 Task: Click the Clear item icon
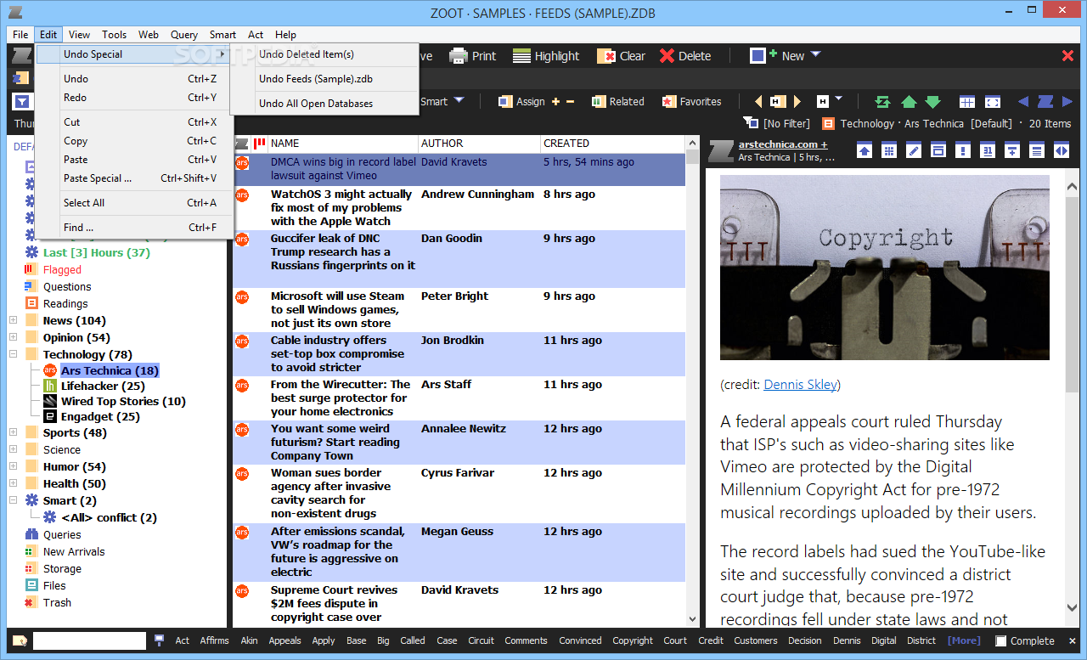coord(606,56)
